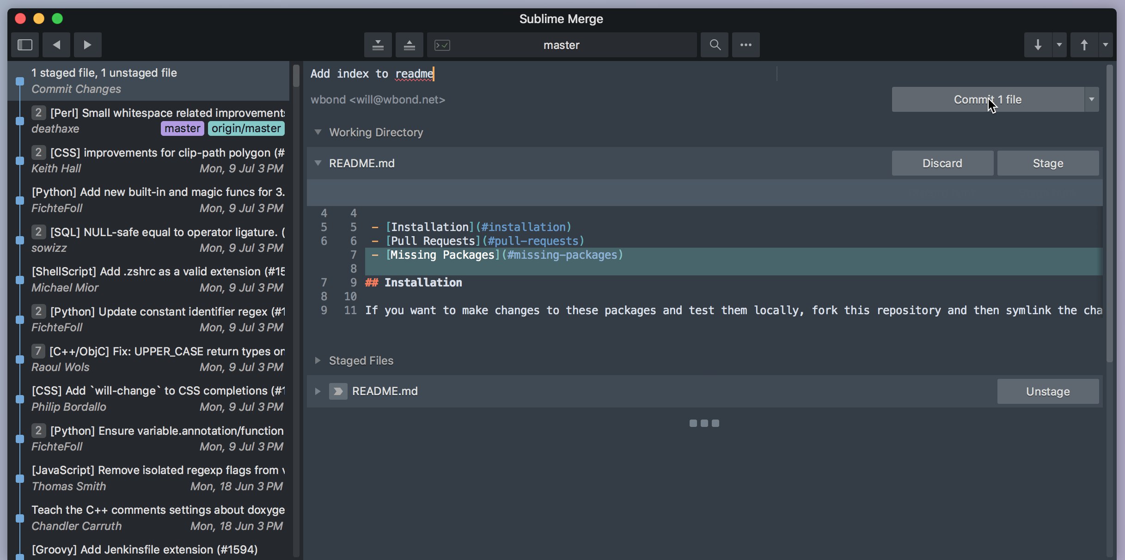Collapse the unstaged README.md diff
1125x560 pixels.
pos(318,163)
